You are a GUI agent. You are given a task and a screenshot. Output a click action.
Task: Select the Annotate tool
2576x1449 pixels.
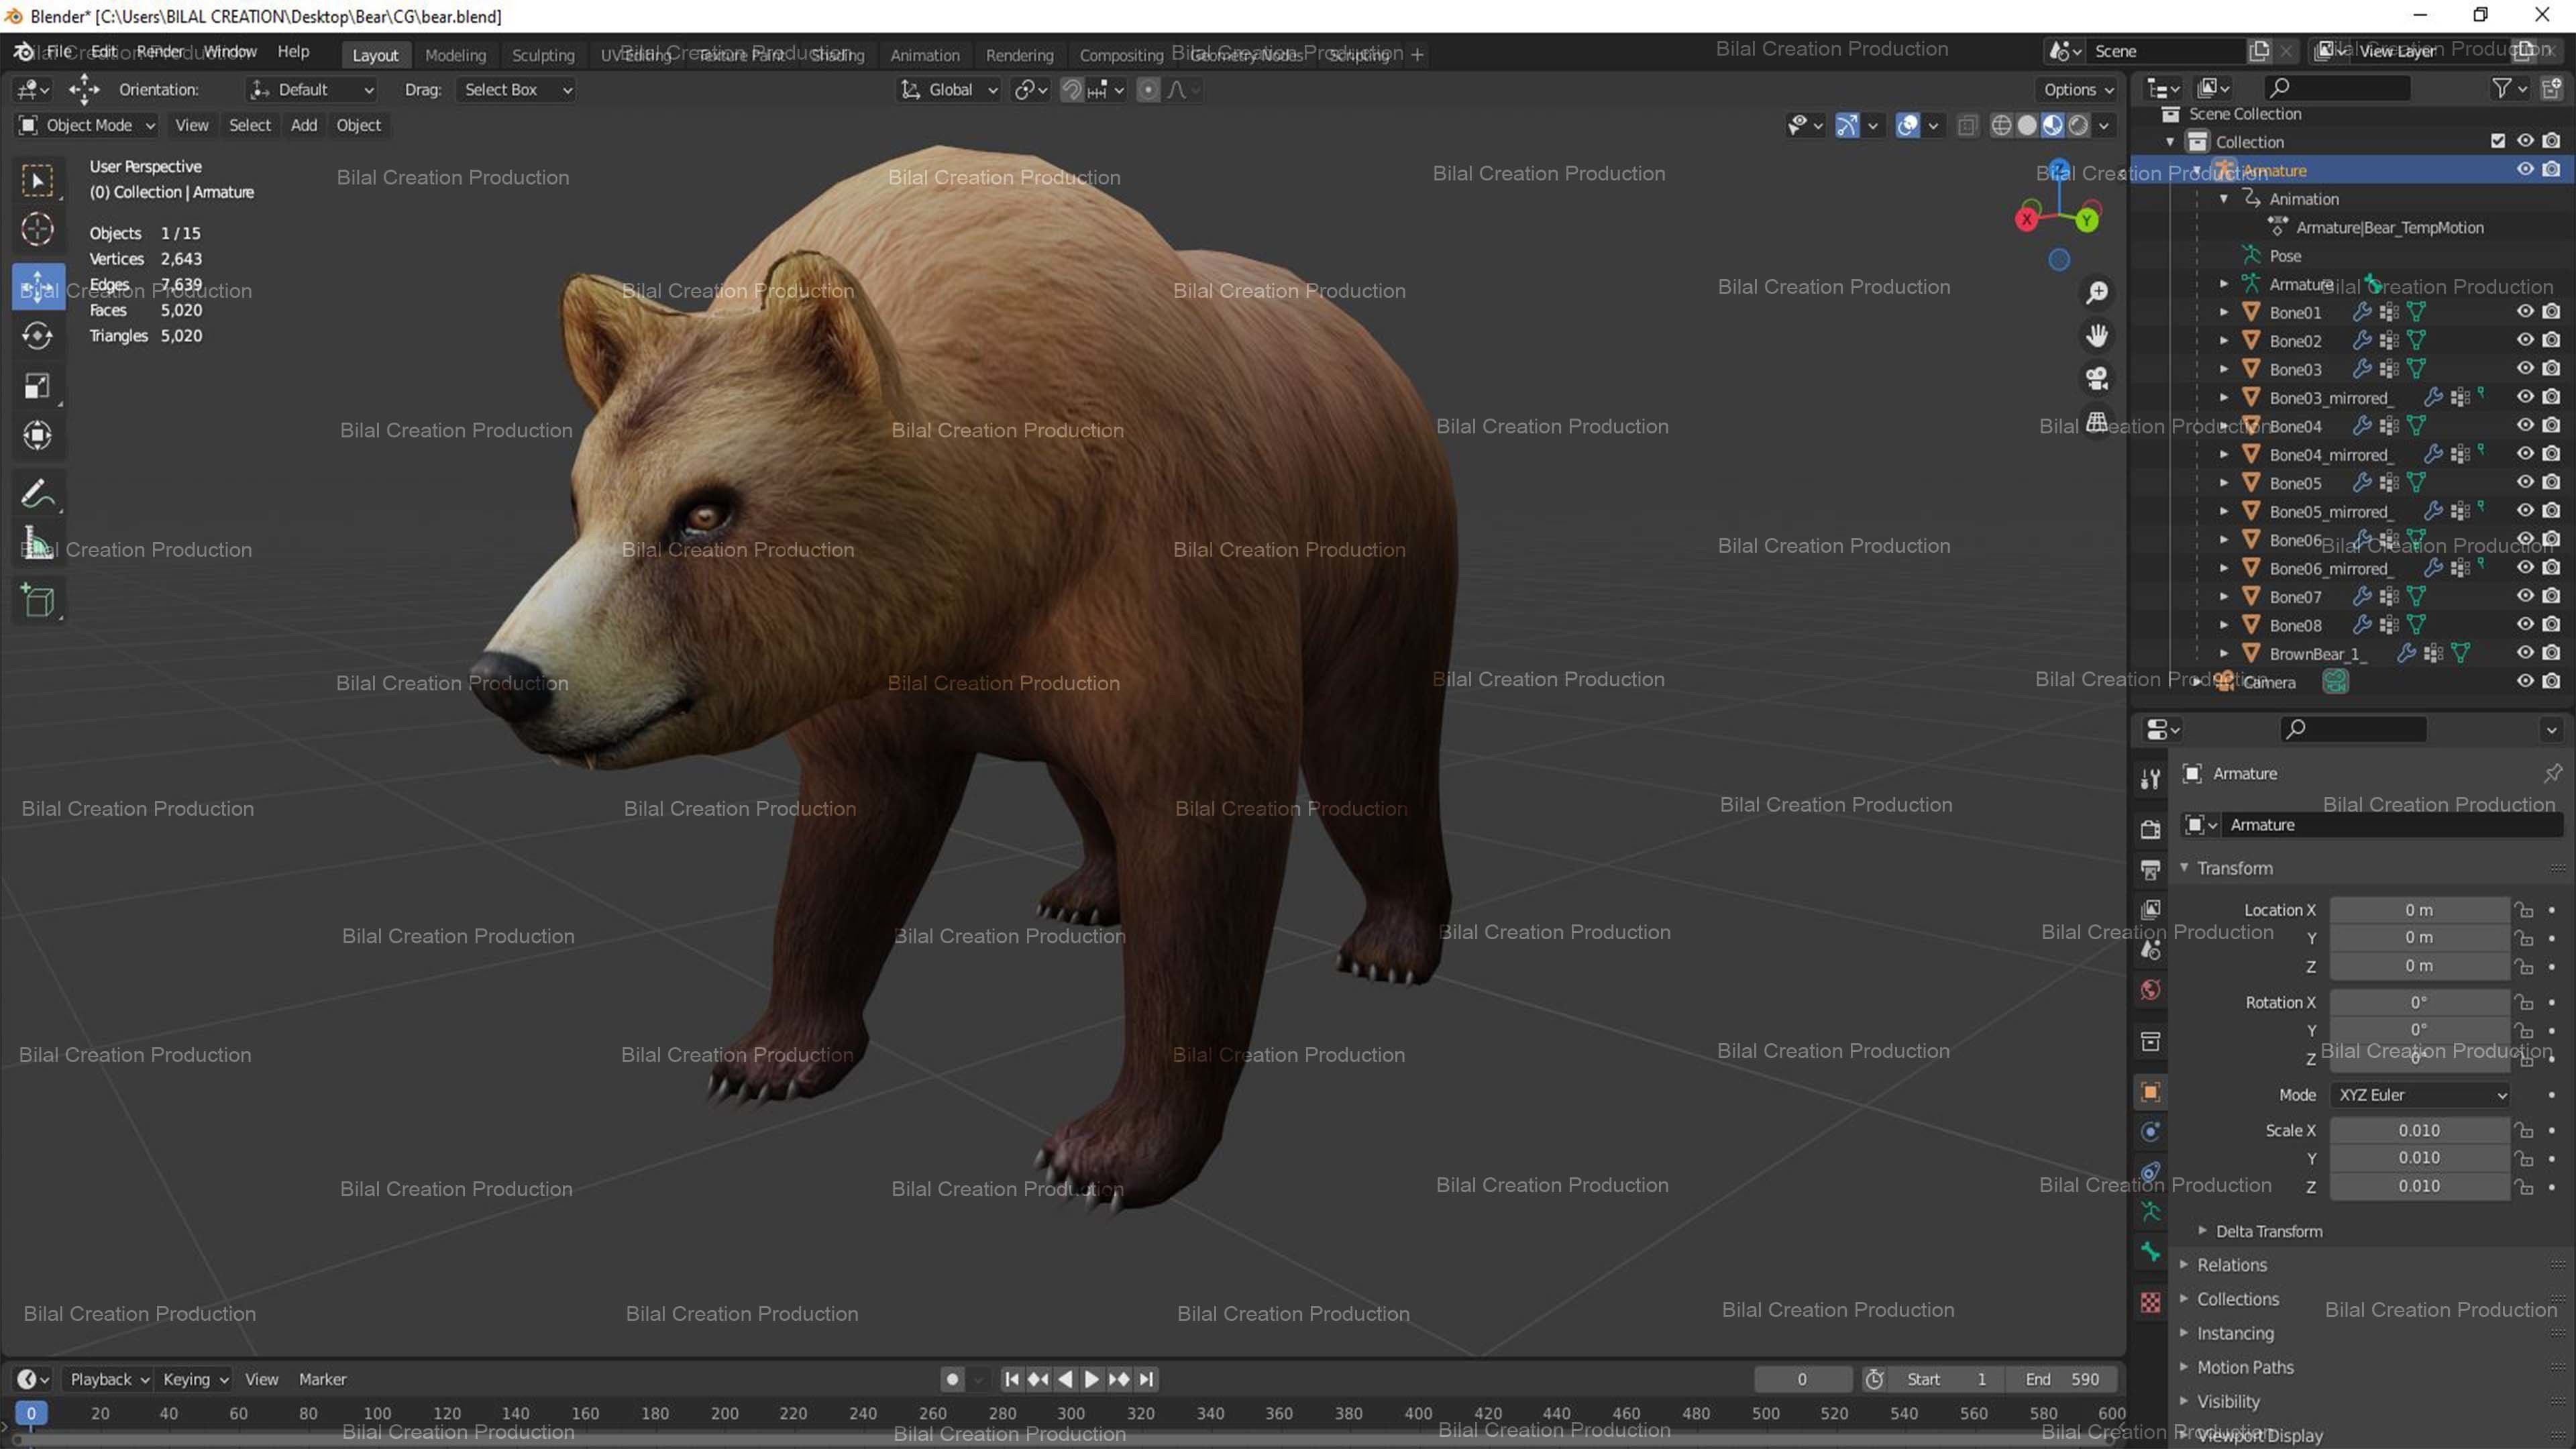pyautogui.click(x=37, y=494)
